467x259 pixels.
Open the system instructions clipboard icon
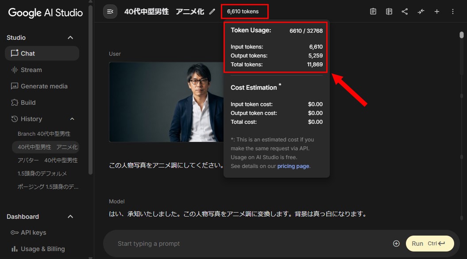tap(373, 11)
